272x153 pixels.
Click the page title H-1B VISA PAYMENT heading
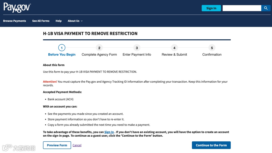[x=90, y=34]
